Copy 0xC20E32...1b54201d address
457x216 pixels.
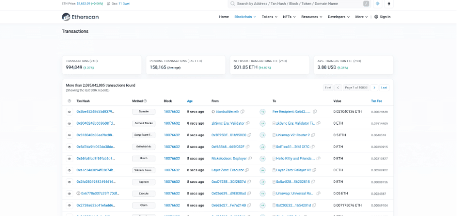pos(314,205)
